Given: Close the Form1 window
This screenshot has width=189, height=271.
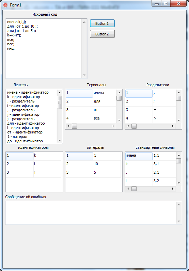Looking at the screenshot, I should 179,4.
